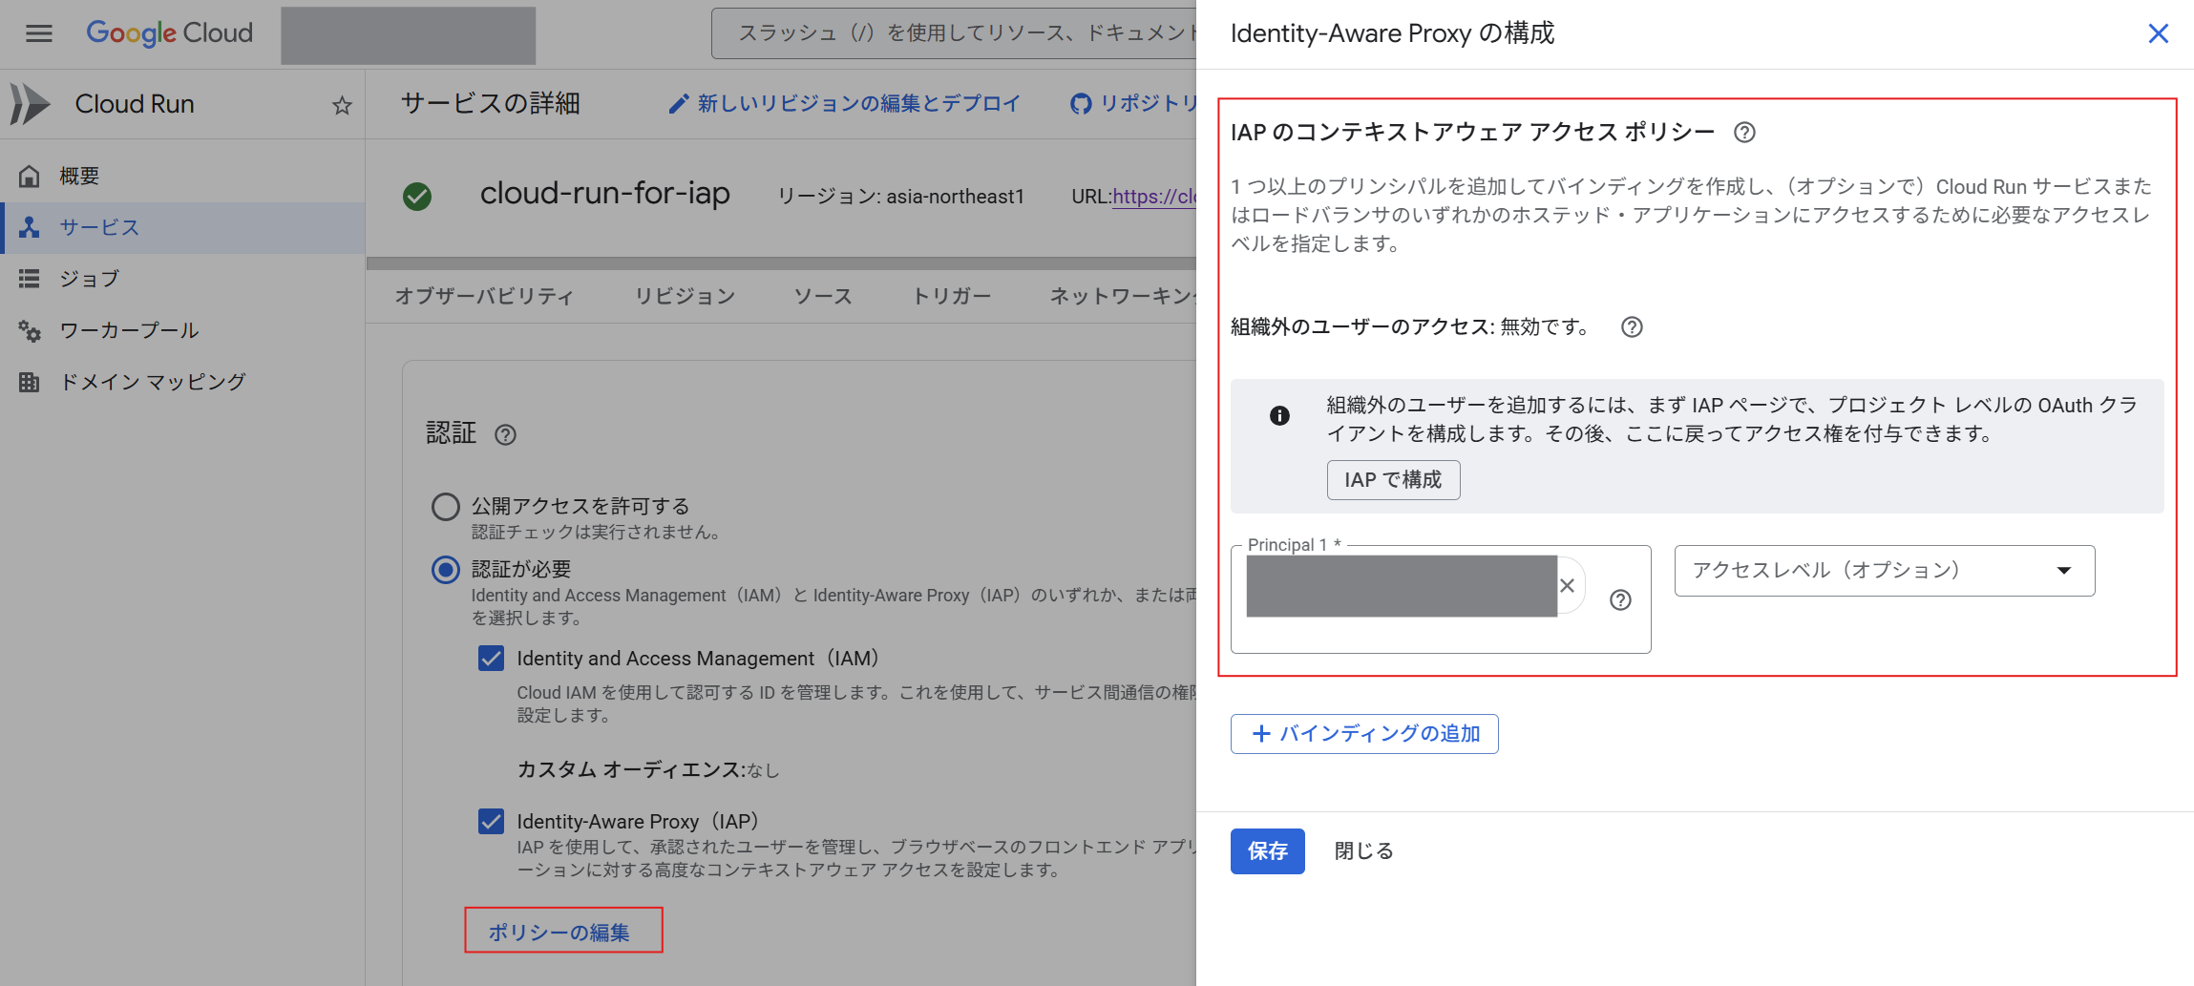Screen dimensions: 2194x986
Task: Open ジョブ from the sidebar
Action: (91, 279)
